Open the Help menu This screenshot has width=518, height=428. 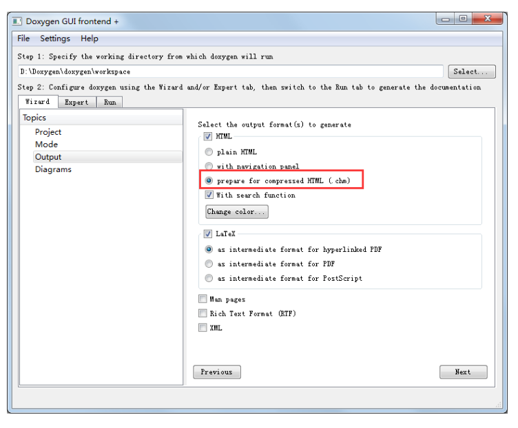point(89,39)
